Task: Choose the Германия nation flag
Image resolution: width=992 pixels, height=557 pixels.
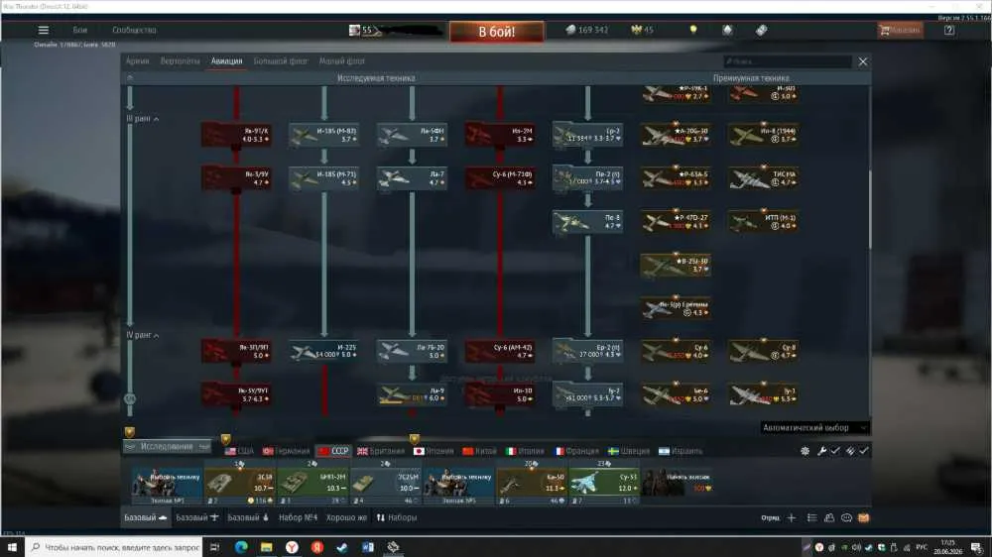Action: (286, 451)
